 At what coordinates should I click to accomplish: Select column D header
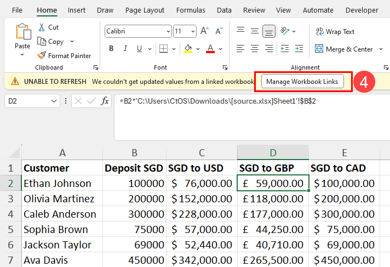tap(273, 152)
